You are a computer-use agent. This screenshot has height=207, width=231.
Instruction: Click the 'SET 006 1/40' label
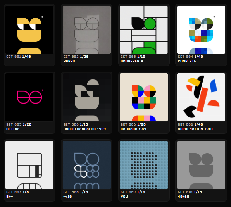190,124
